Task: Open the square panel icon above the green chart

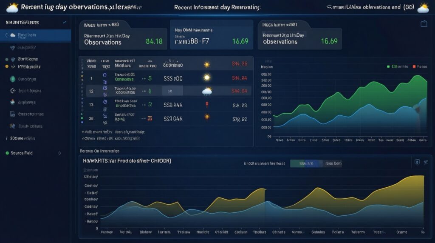Action: [x=424, y=24]
